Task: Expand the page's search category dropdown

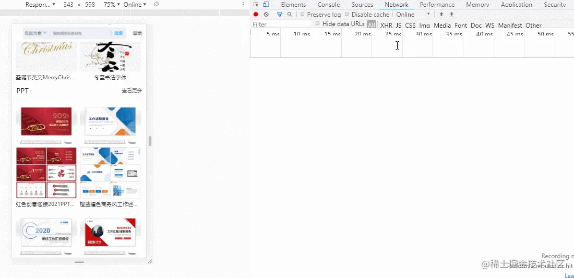Action: (35, 33)
